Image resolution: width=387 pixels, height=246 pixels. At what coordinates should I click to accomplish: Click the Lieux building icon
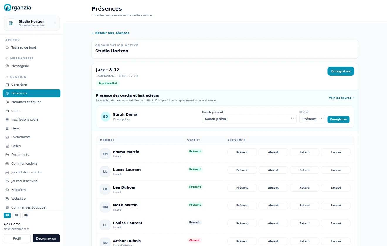pos(7,128)
